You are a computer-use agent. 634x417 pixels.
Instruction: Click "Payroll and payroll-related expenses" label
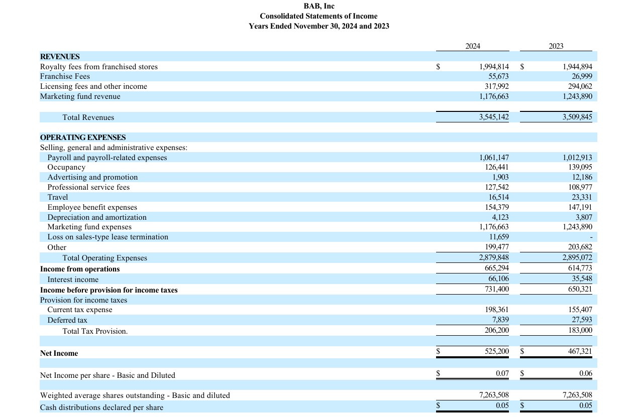click(x=108, y=158)
